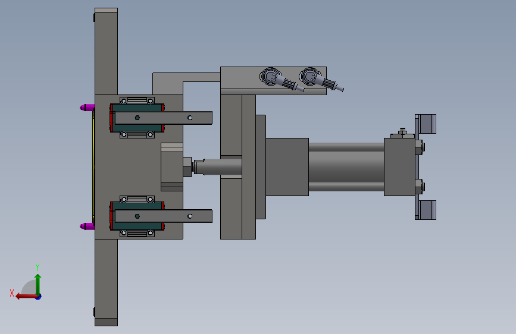Screen dimensions: 516x334
Task: Select the left angled hose fitting
Action: coord(282,80)
